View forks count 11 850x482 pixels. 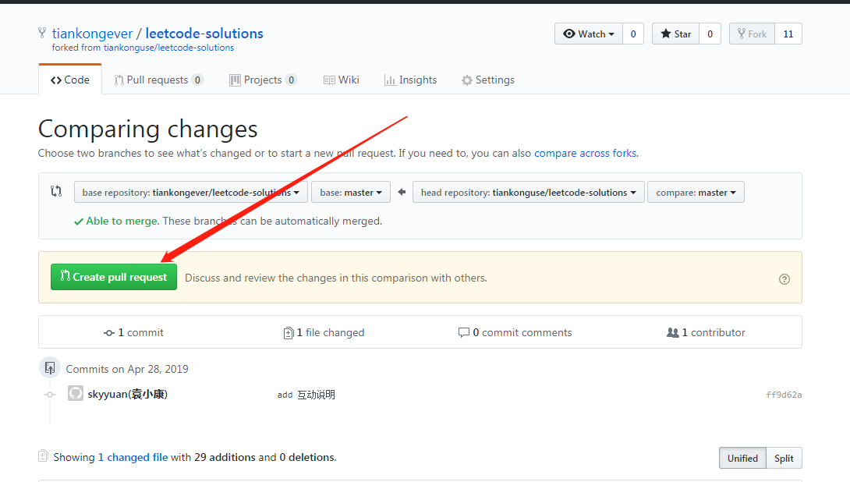pyautogui.click(x=788, y=34)
